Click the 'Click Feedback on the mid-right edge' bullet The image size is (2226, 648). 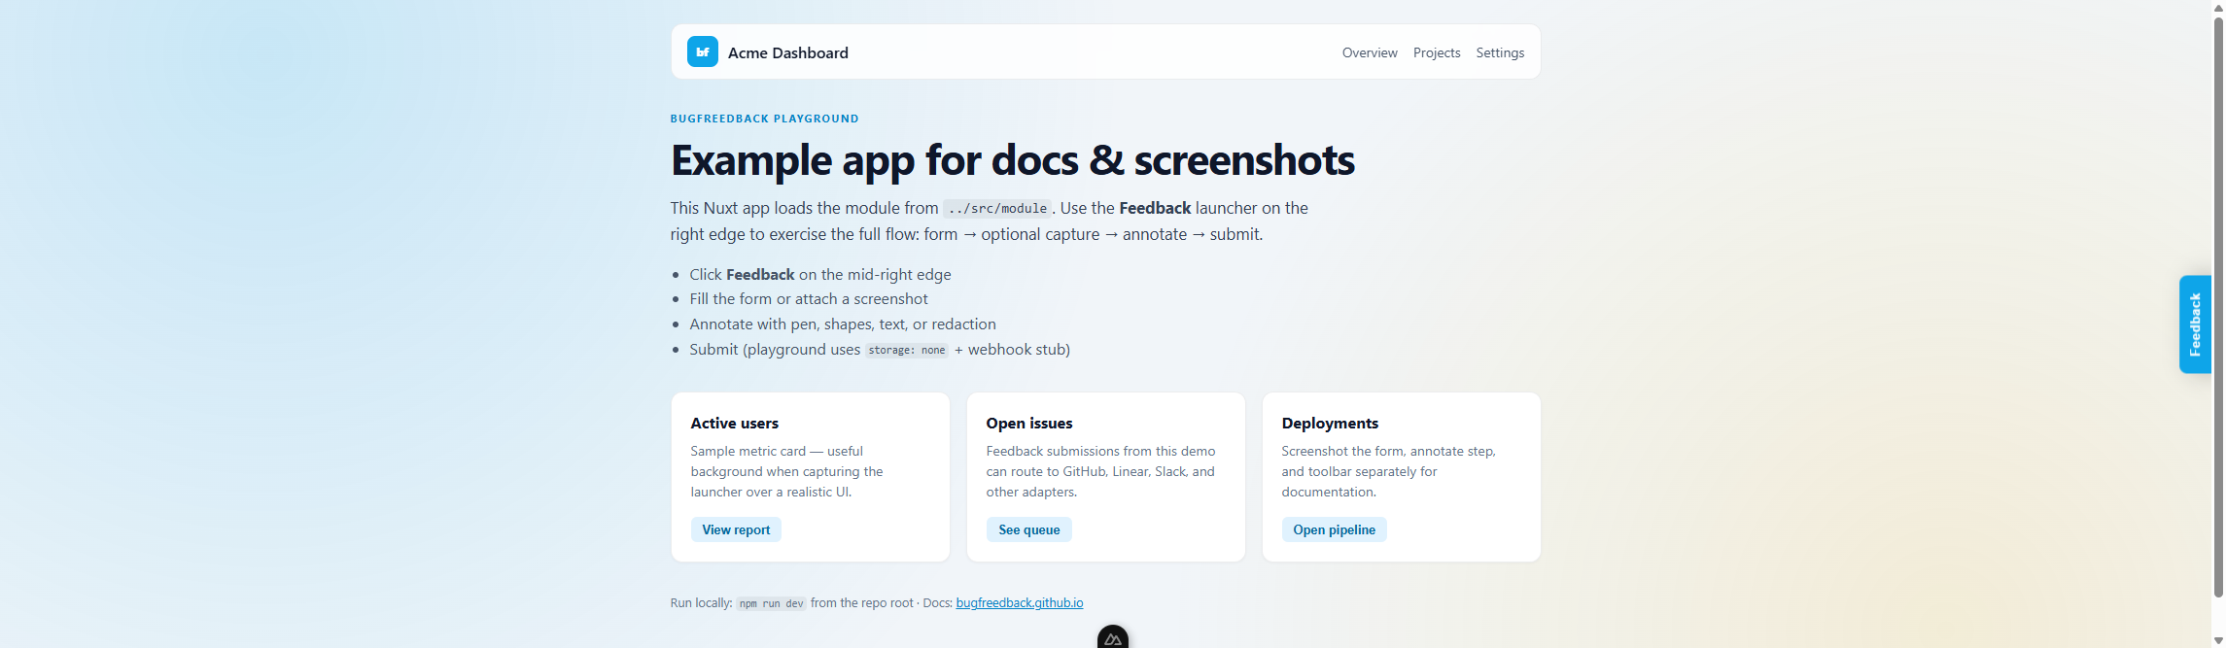(x=819, y=275)
